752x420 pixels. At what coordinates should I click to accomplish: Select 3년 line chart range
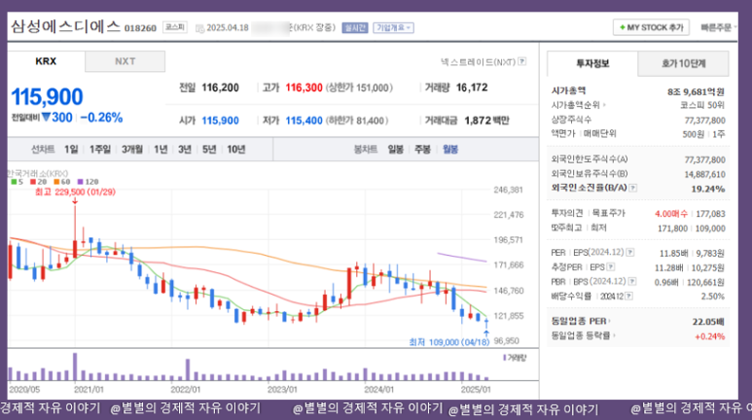pos(185,150)
